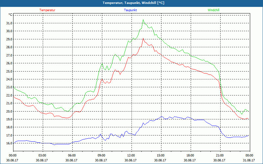Click the 29,0 y-axis value

(9, 39)
